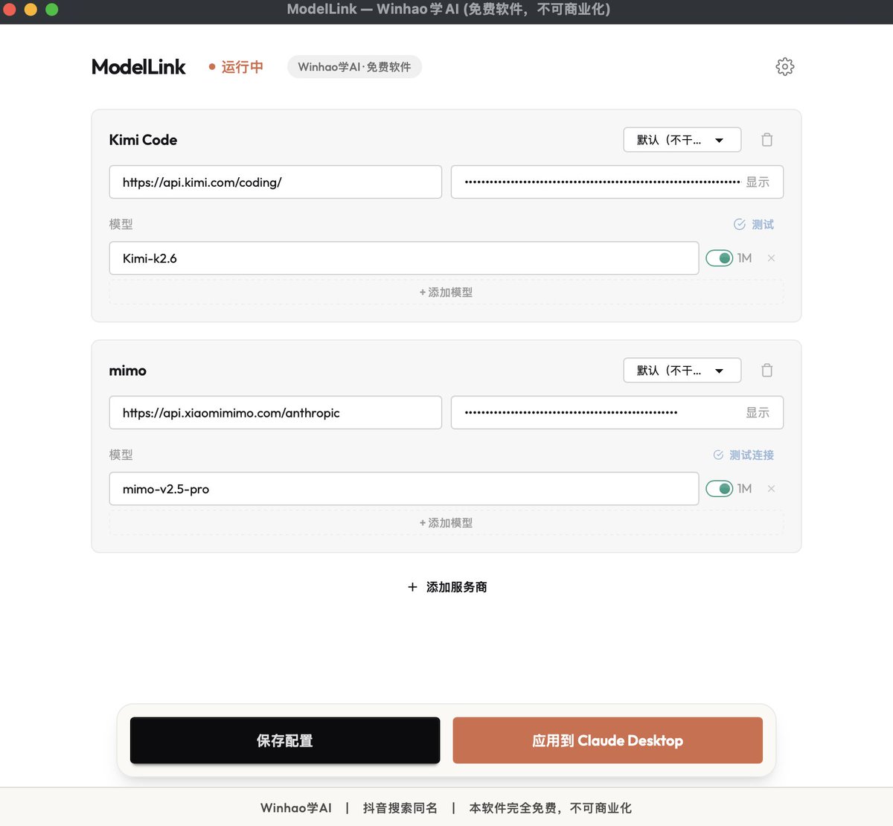Toggle the 1M switch for Kimi-k2.6
This screenshot has height=826, width=893.
[719, 258]
